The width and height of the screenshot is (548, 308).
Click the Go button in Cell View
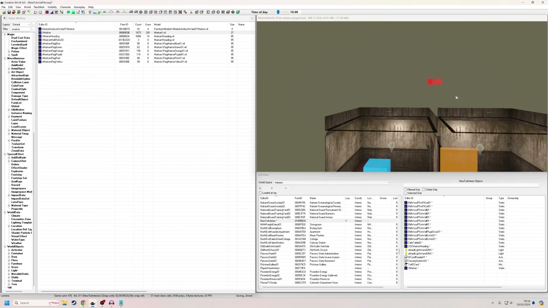click(286, 188)
